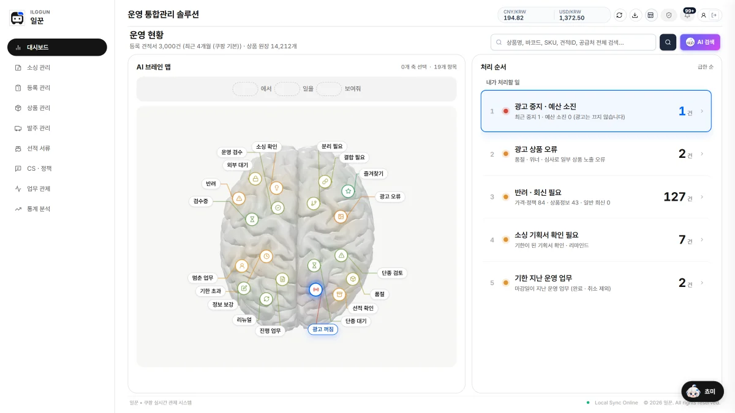Select the light bulb node on the brain

coord(276,188)
